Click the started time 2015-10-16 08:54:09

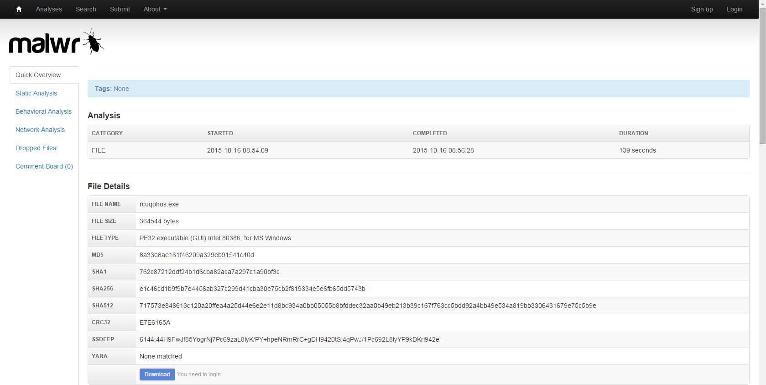238,150
